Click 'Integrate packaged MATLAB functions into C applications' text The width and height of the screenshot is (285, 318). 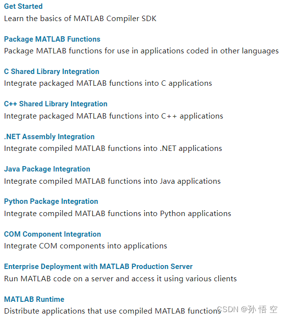[x=108, y=83]
